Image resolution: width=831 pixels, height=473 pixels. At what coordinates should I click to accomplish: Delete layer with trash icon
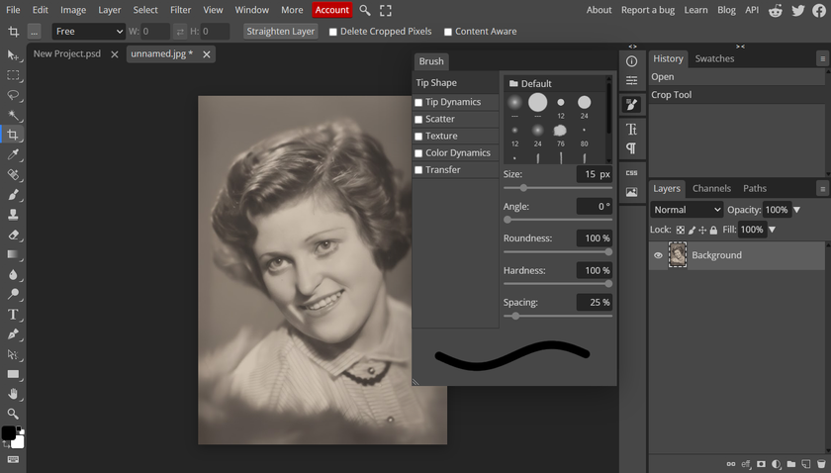[x=821, y=464]
